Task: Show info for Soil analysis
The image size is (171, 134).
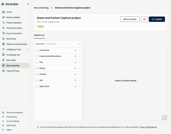Action: point(76,81)
